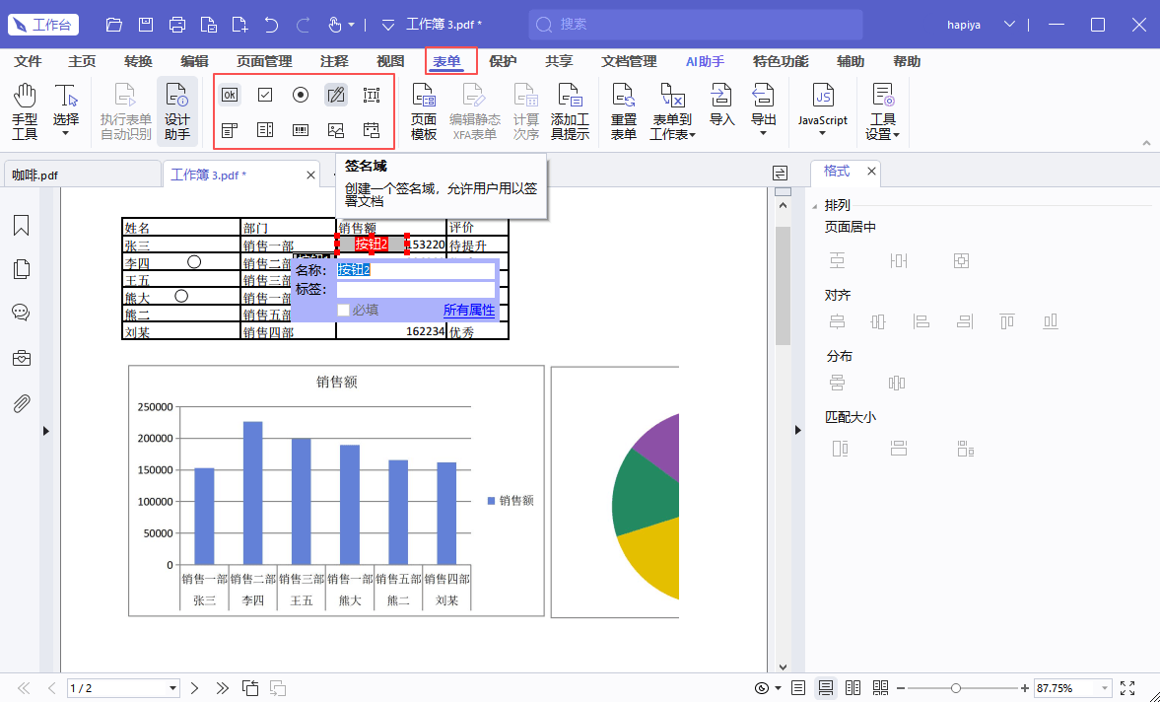Select the list box form field tool
Viewport: 1160px width, 702px height.
point(265,131)
